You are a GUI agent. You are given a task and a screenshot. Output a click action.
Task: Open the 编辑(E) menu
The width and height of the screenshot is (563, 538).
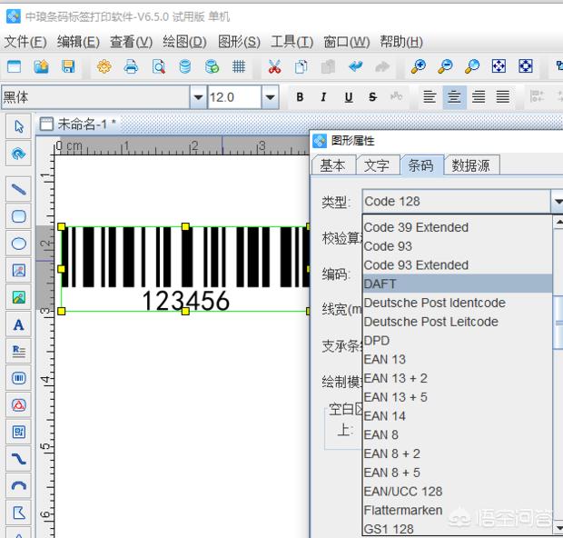point(78,42)
